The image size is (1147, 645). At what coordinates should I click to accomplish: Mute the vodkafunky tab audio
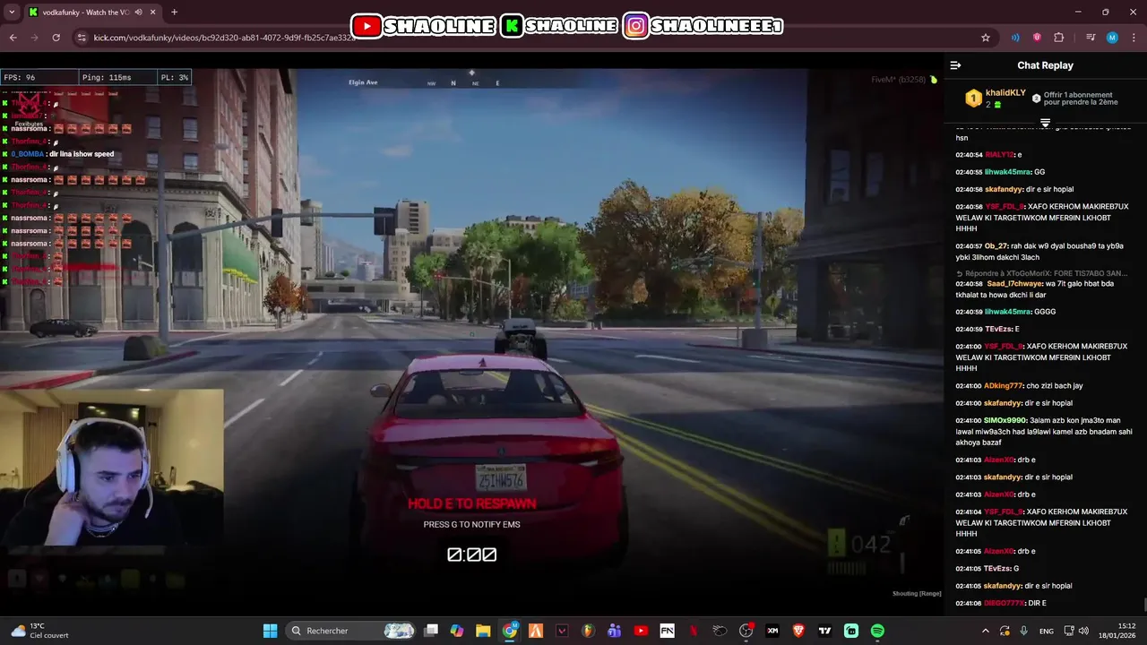point(138,12)
